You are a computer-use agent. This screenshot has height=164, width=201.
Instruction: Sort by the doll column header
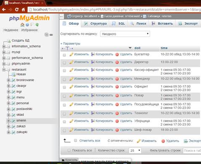pos(138,48)
